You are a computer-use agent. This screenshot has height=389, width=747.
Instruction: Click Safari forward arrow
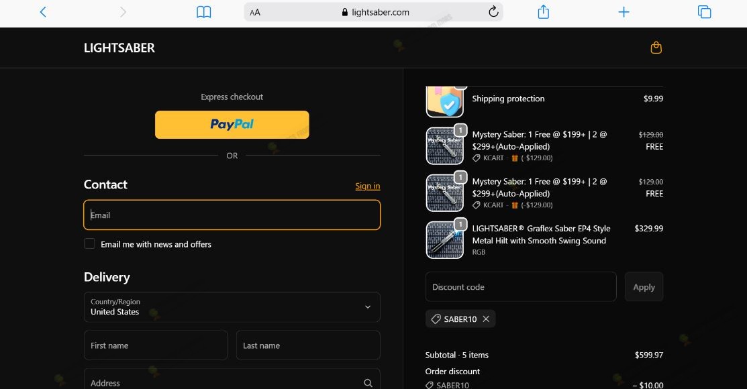pos(123,12)
